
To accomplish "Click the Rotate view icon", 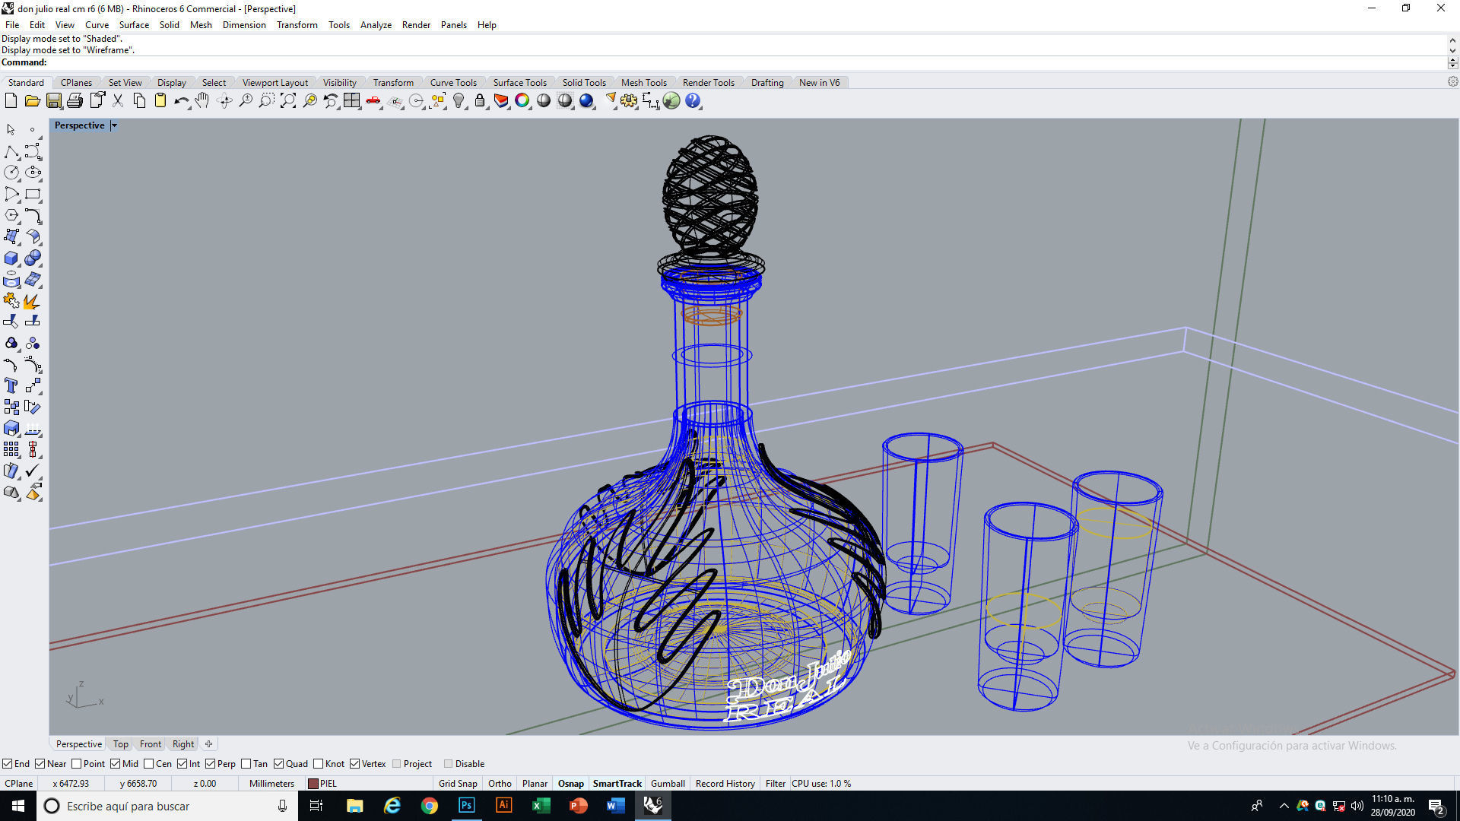I will point(224,100).
